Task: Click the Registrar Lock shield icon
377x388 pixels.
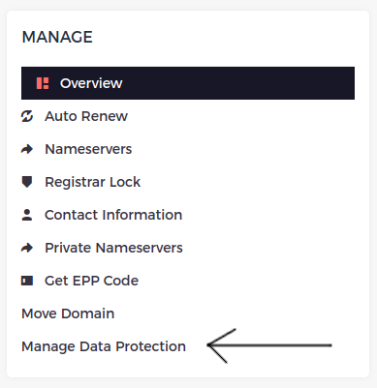Action: (27, 182)
